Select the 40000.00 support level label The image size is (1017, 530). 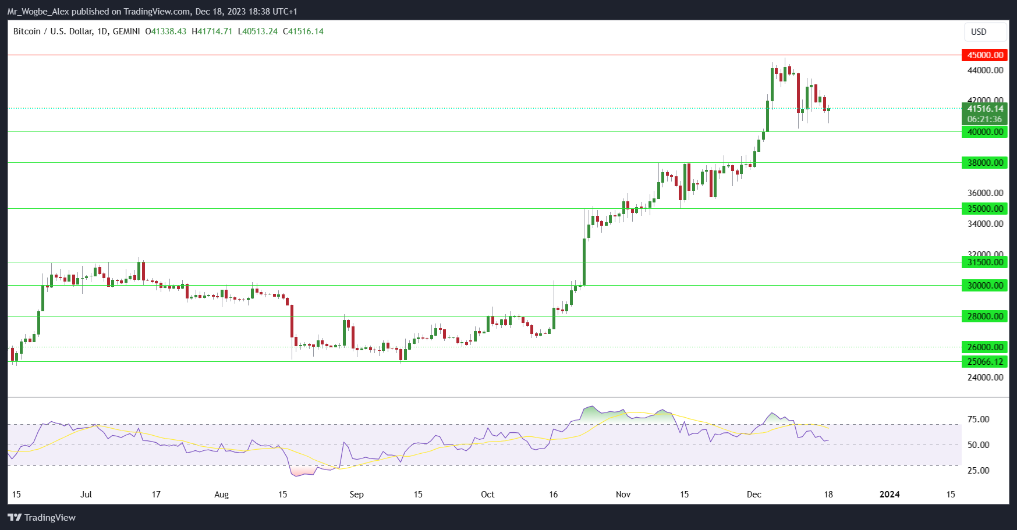(984, 132)
